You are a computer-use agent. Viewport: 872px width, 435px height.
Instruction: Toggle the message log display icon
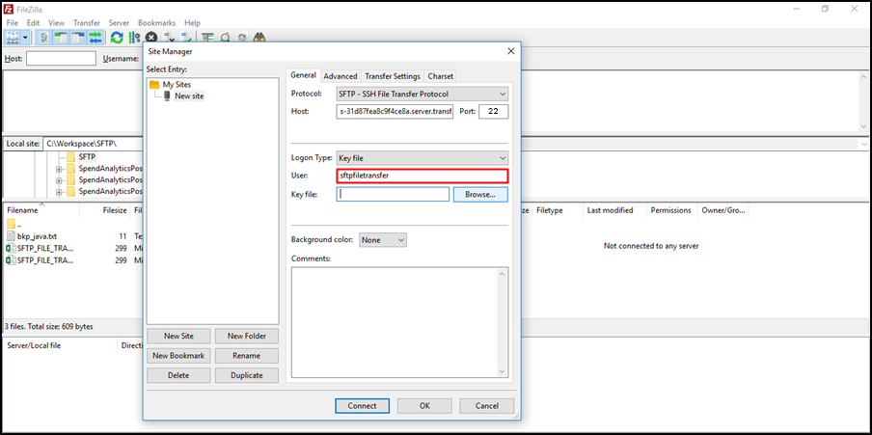click(x=44, y=38)
